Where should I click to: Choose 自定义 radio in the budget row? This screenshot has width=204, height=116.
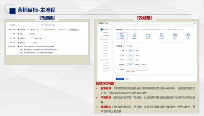(x=30, y=34)
